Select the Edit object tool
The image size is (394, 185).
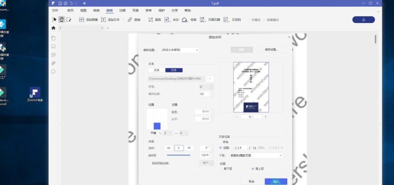click(69, 20)
